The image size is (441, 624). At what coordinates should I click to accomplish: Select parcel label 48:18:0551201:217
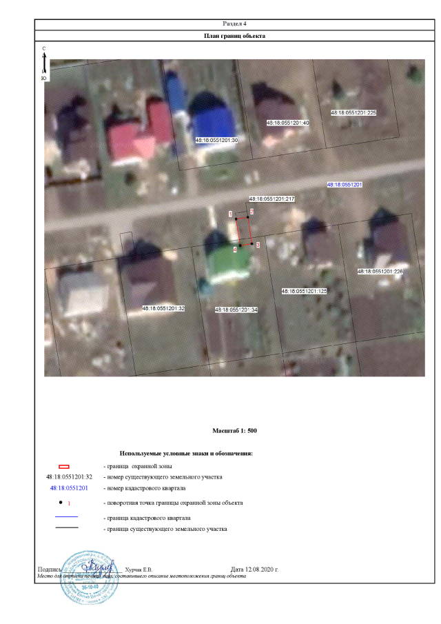point(271,199)
